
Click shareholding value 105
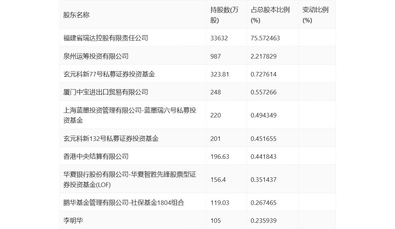215,220
